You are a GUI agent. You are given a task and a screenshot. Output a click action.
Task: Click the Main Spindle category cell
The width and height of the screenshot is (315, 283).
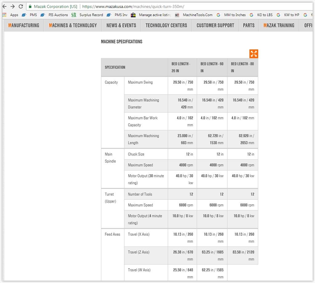pos(113,168)
